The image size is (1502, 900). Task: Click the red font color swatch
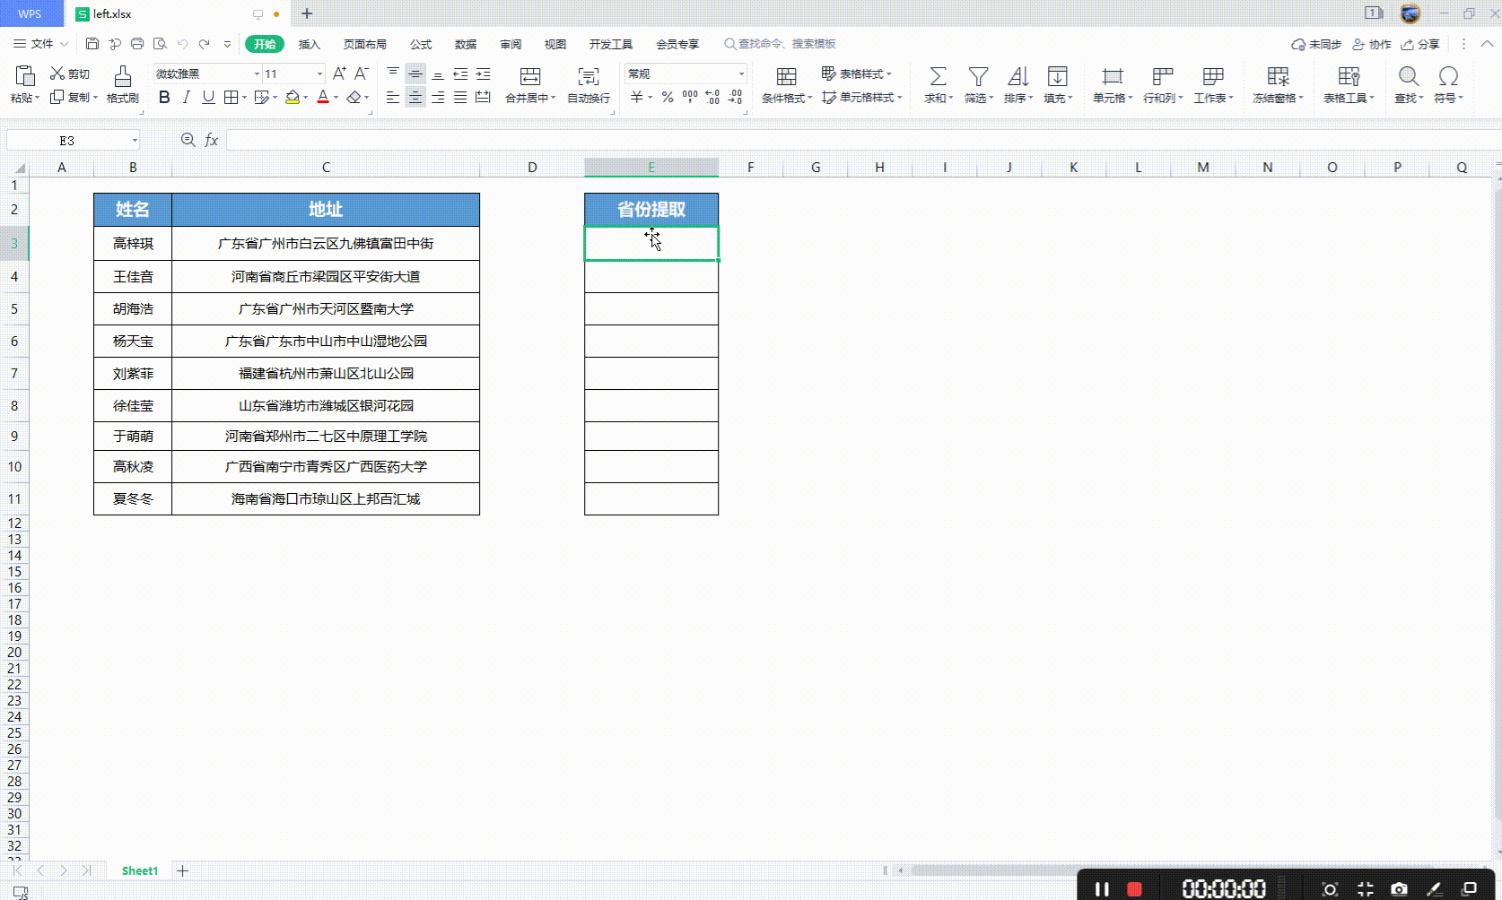(323, 97)
